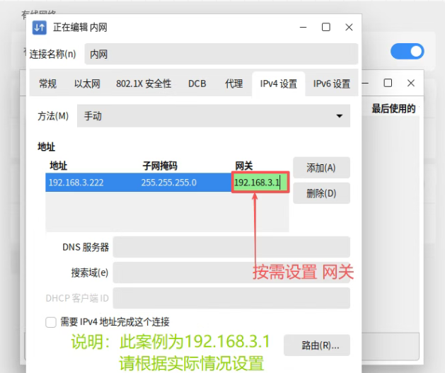Maximize the 正在编辑 内网 dialog
This screenshot has width=445, height=373.
coord(325,27)
